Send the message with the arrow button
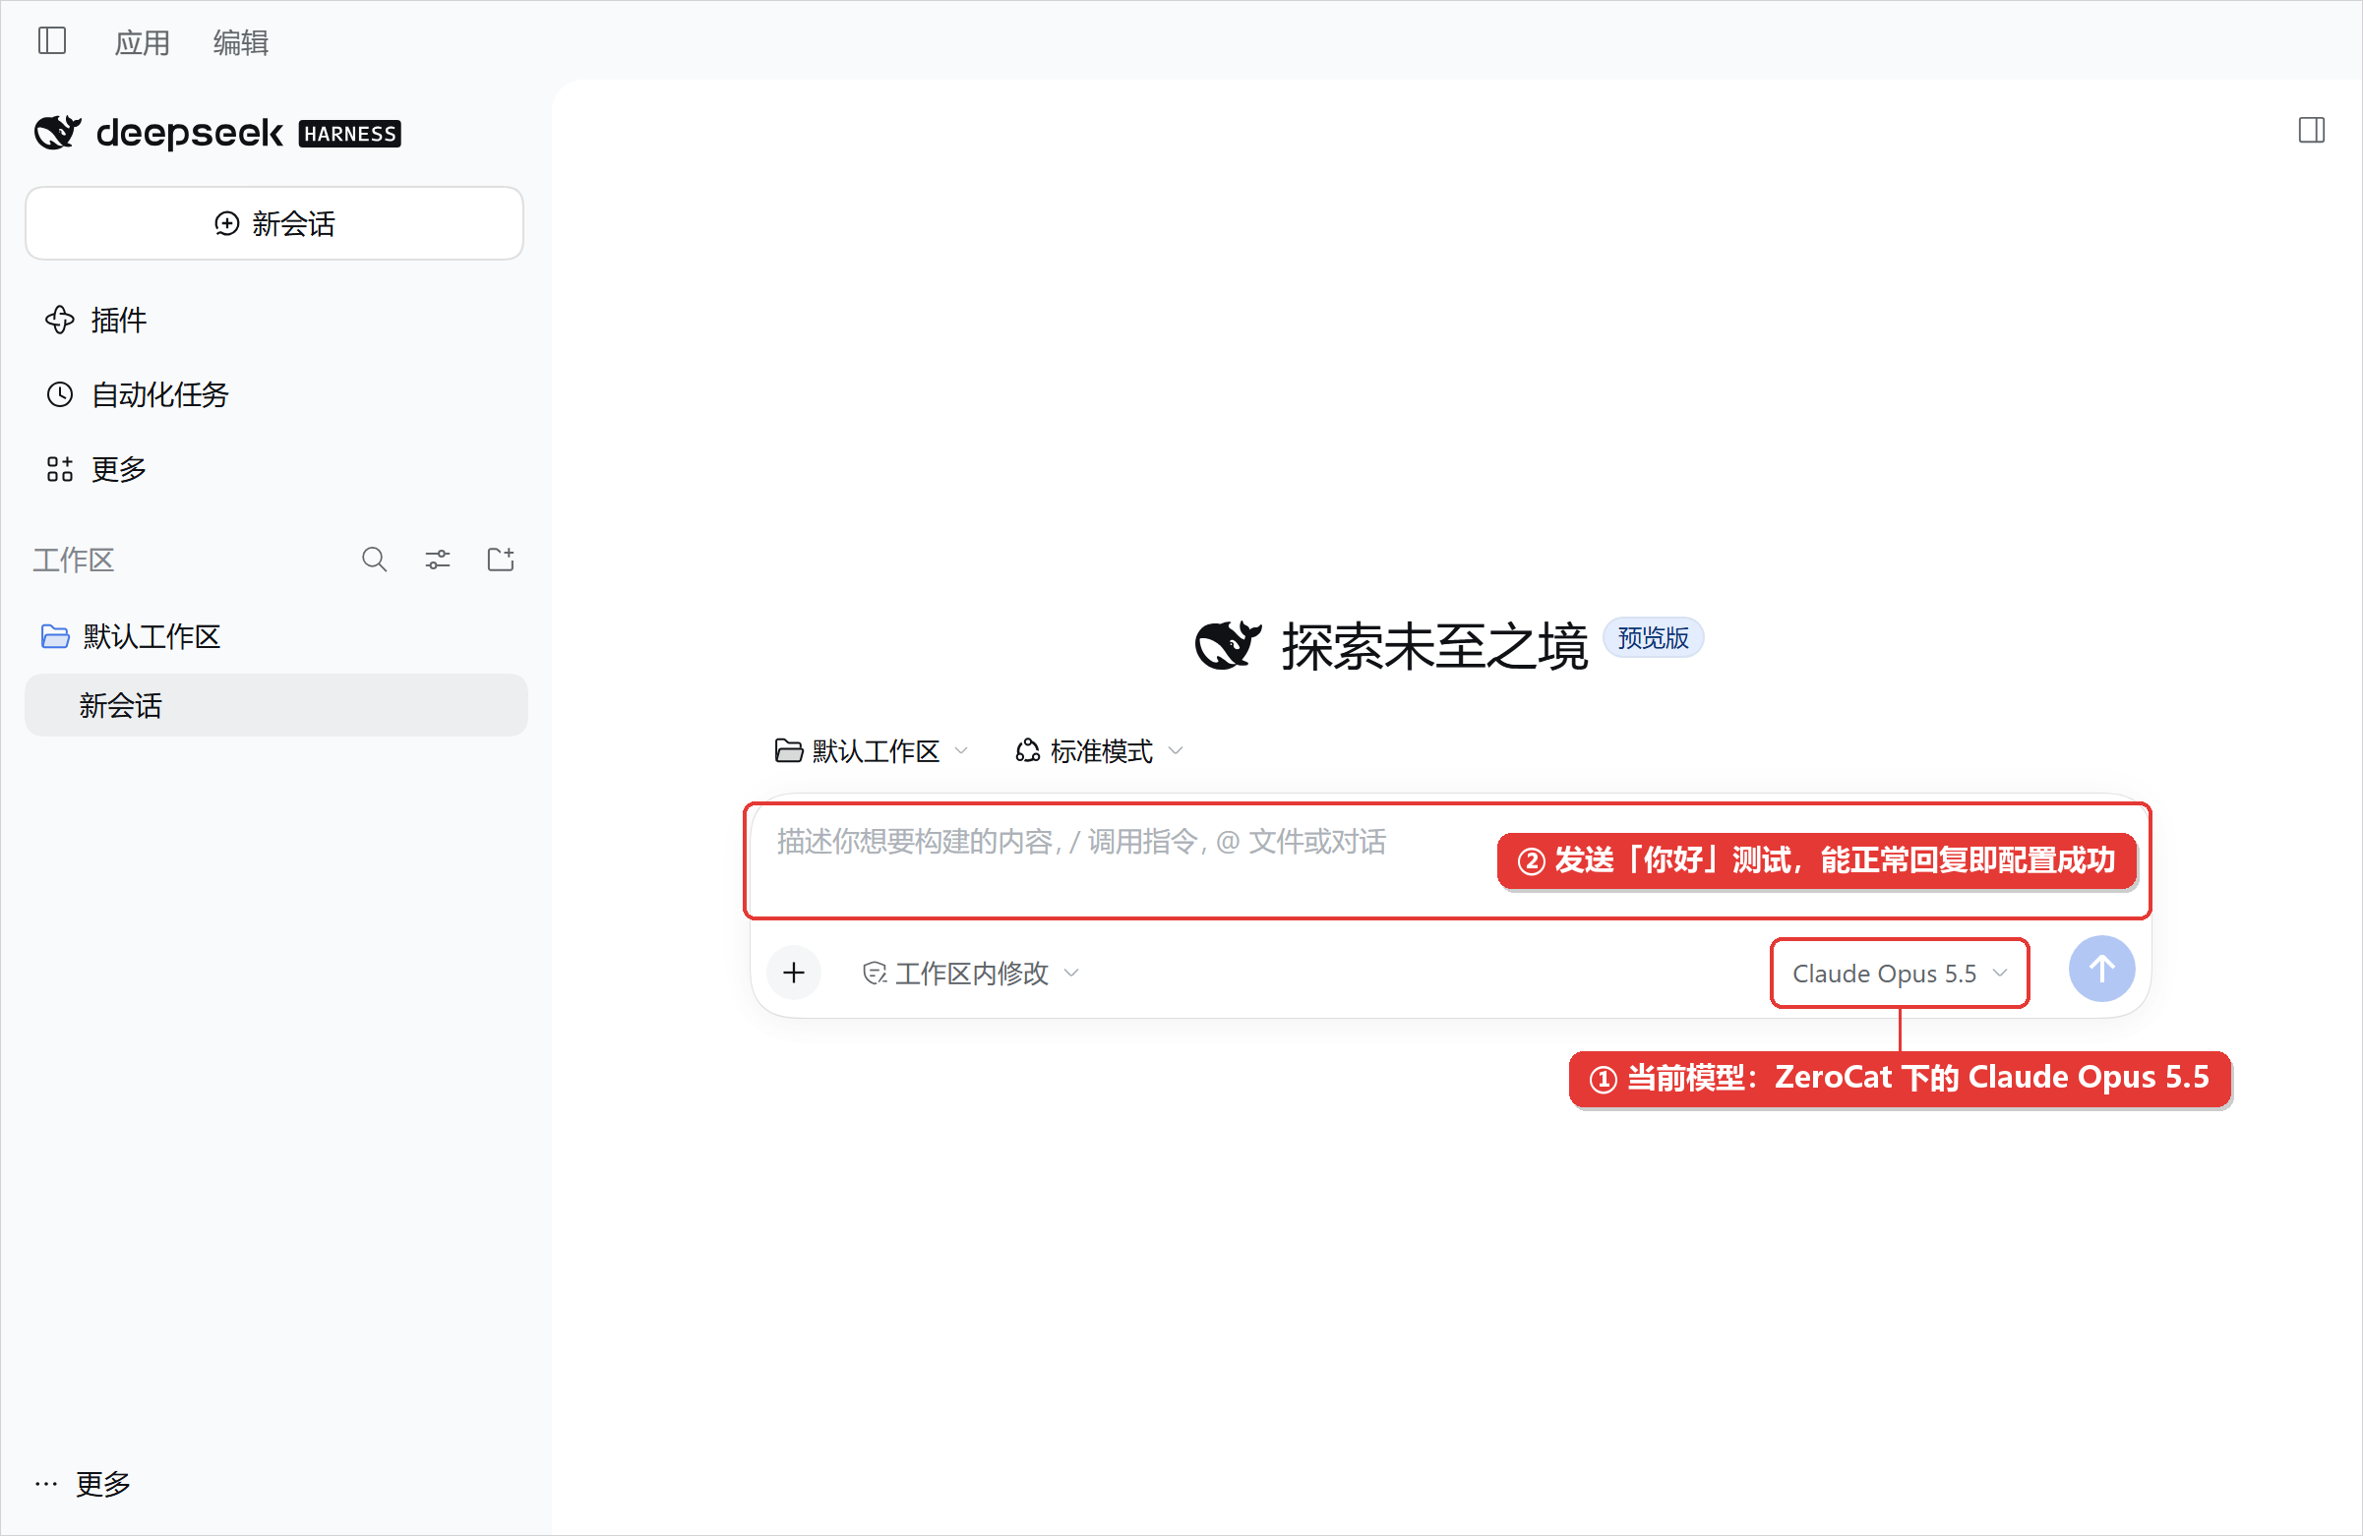The width and height of the screenshot is (2363, 1536). 2101,970
